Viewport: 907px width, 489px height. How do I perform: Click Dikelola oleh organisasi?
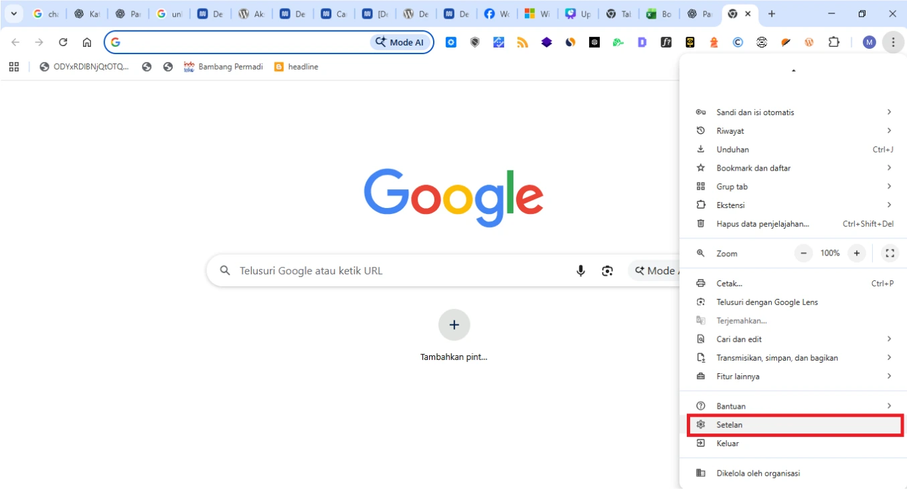point(793,474)
